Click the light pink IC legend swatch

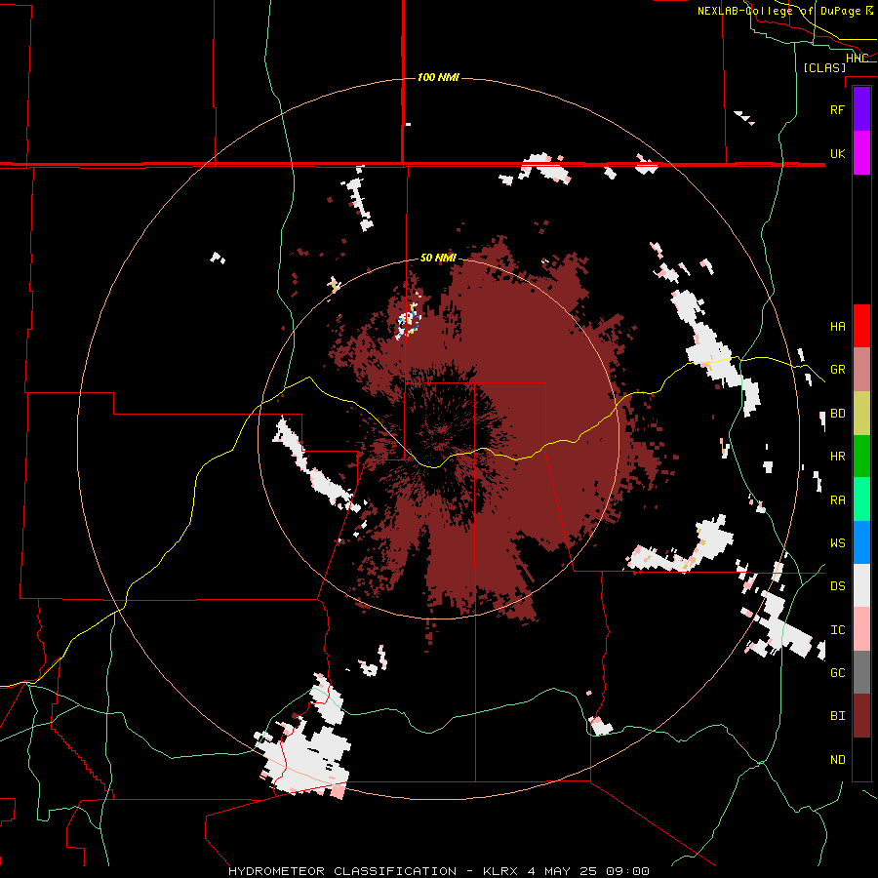861,629
